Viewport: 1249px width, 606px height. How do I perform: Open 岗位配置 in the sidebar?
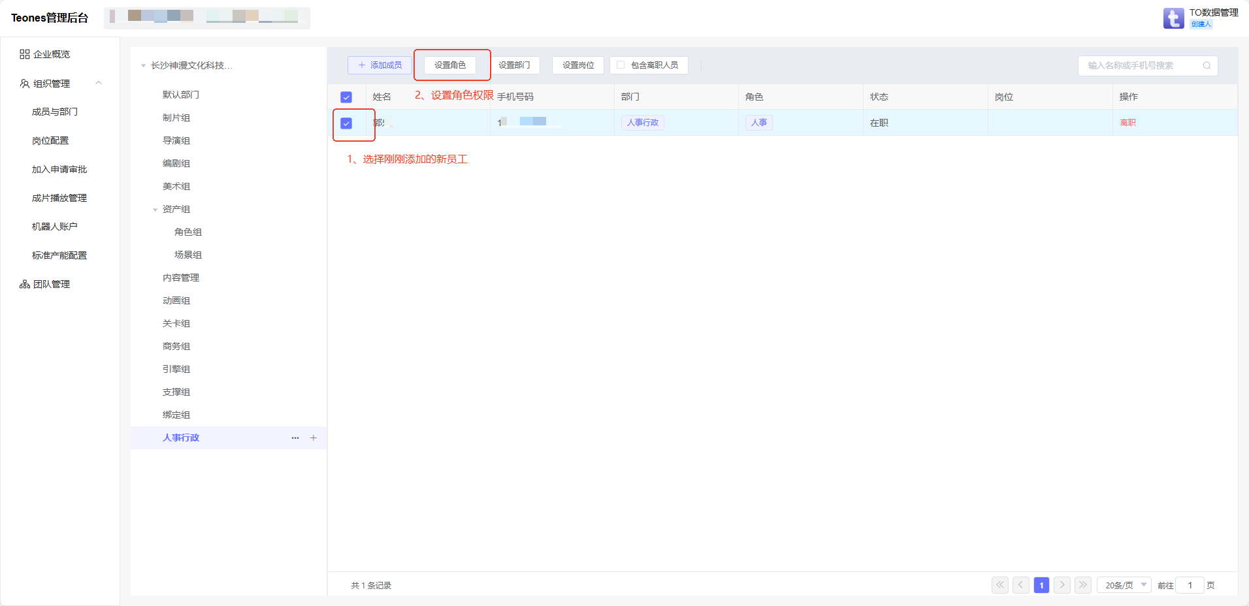(x=50, y=140)
